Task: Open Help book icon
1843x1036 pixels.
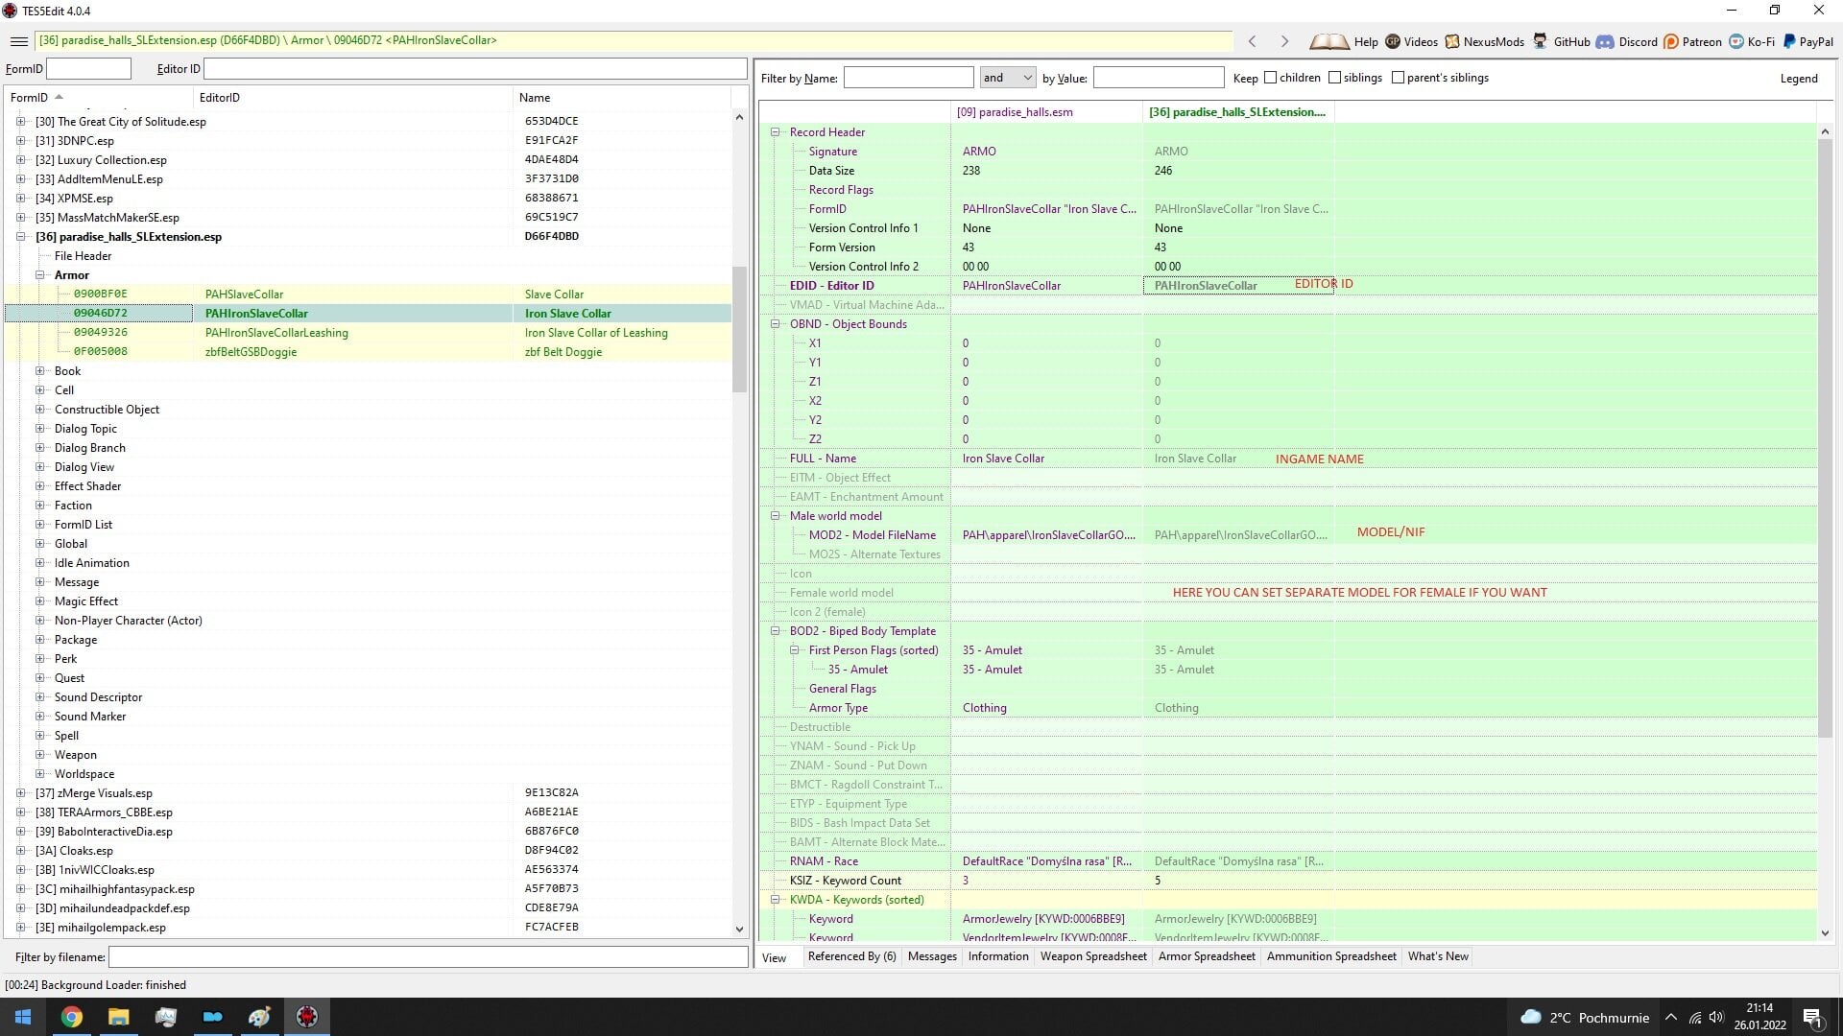Action: tap(1329, 41)
